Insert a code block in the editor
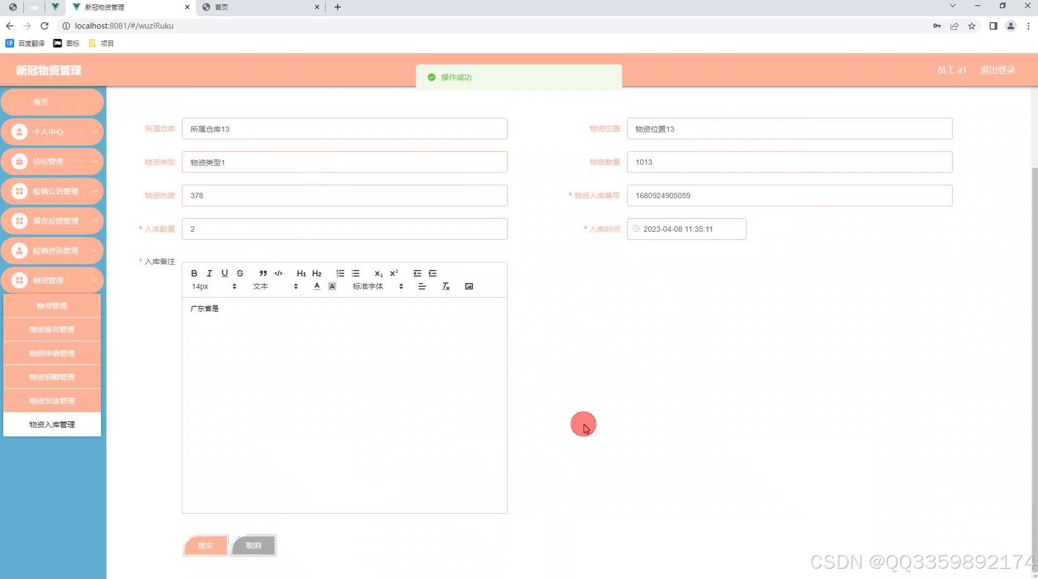 (x=278, y=273)
